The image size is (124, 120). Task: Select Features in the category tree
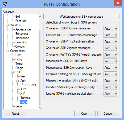(x=21, y=21)
